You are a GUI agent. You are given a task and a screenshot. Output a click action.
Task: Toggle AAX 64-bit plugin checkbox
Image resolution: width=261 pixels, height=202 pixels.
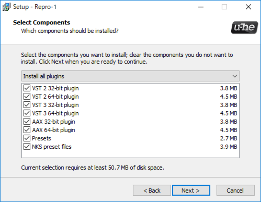click(x=27, y=130)
